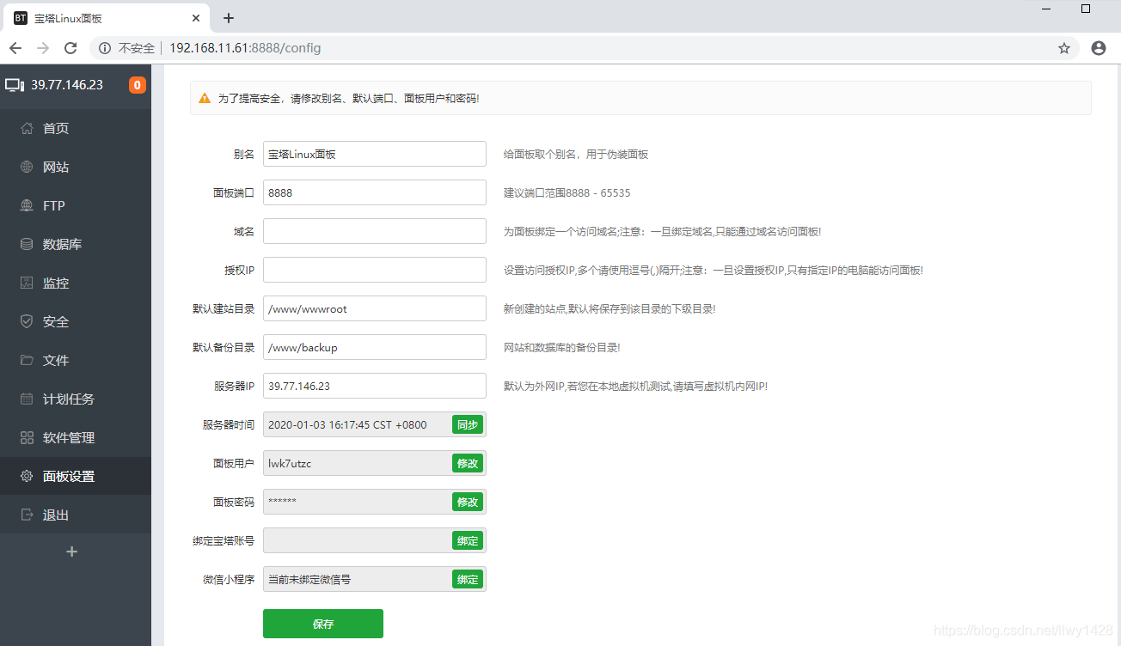1121x646 pixels.
Task: Open a new browser tab with plus
Action: coord(228,18)
